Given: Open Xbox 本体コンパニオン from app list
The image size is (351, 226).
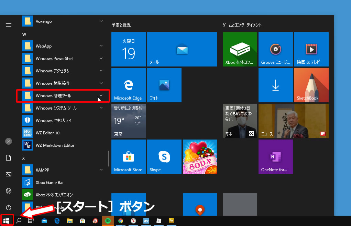Looking at the screenshot, I should (63, 195).
